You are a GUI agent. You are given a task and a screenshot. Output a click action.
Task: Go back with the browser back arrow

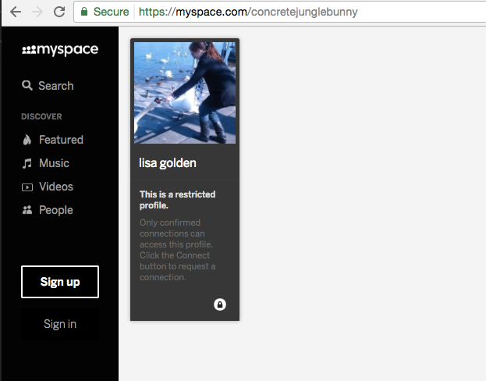coord(16,12)
